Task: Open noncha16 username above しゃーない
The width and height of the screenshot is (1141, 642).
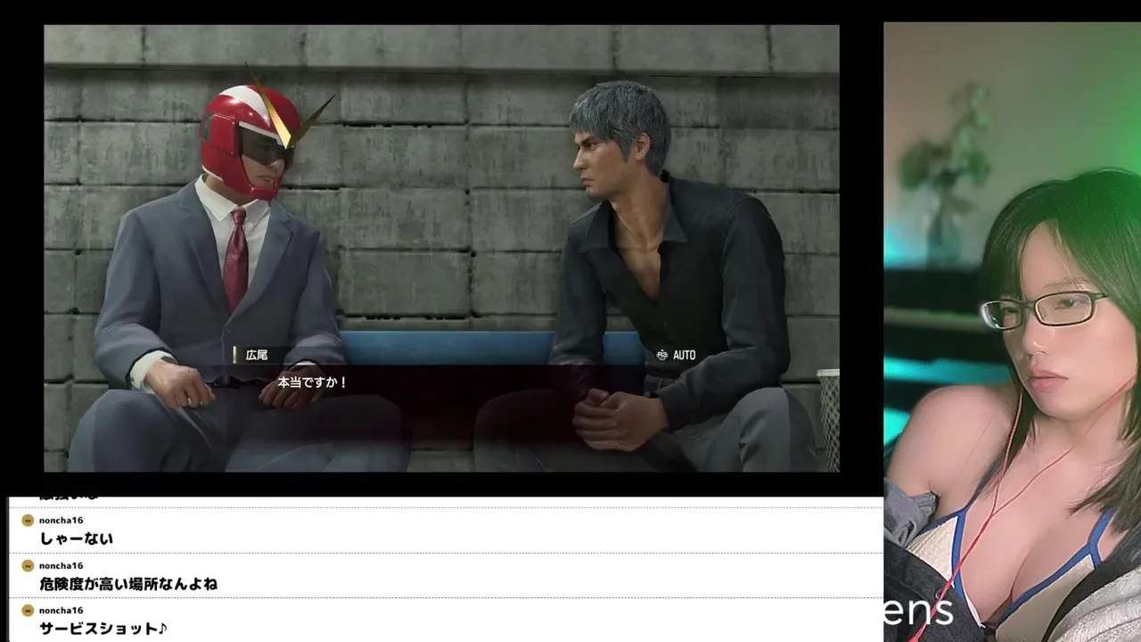Action: pyautogui.click(x=61, y=520)
